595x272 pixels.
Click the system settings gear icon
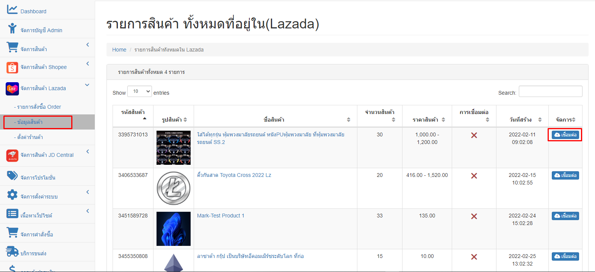(x=12, y=195)
